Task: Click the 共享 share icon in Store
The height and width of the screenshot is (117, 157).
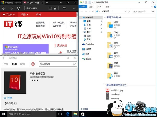Action: pyautogui.click(x=5, y=98)
